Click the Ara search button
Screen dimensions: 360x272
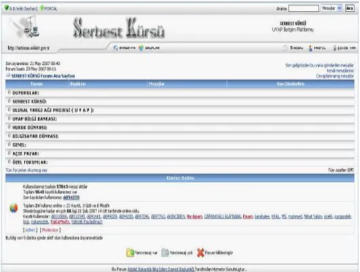click(x=349, y=8)
